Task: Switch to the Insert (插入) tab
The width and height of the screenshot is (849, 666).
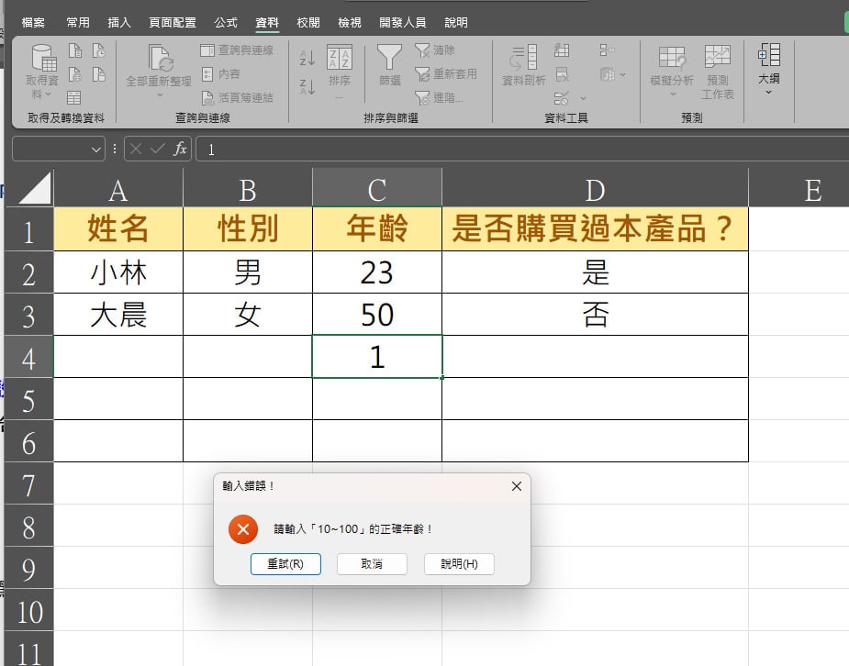Action: 119,22
